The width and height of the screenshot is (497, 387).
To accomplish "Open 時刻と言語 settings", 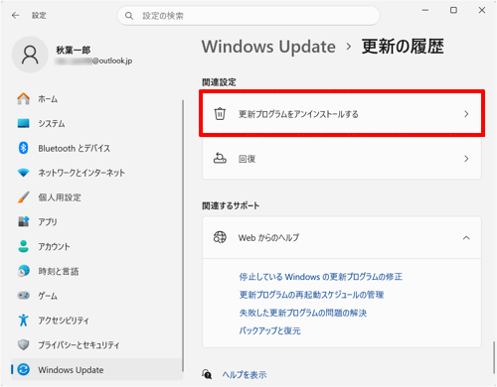I will (x=96, y=271).
